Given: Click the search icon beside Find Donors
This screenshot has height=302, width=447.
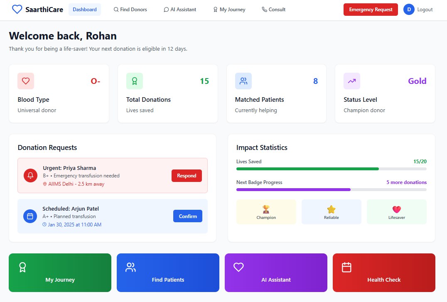Looking at the screenshot, I should click(x=116, y=10).
